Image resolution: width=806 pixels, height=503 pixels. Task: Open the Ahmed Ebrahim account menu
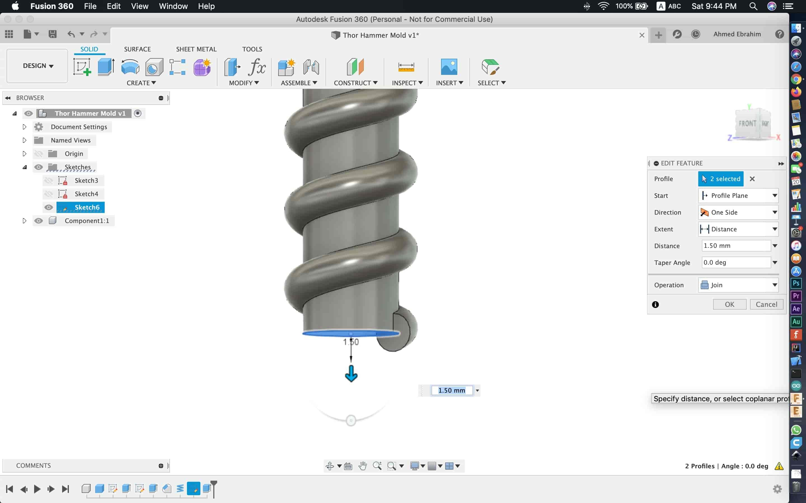737,34
